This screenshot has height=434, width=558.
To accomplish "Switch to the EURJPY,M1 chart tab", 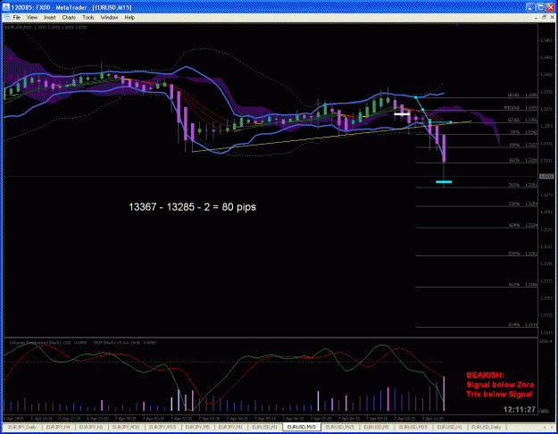I will click(x=230, y=427).
